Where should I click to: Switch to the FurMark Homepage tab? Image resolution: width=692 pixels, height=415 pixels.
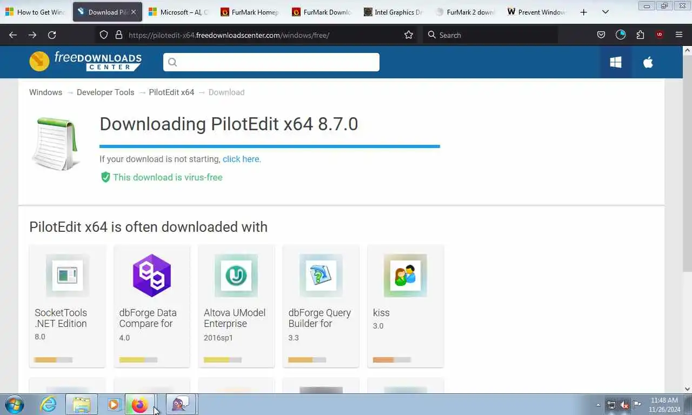(x=250, y=12)
